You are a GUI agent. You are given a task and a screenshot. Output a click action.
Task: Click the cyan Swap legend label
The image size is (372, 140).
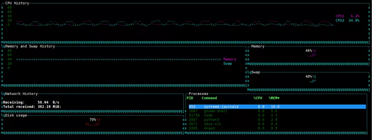point(228,64)
